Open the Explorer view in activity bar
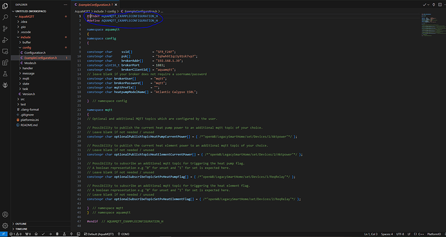Image resolution: width=446 pixels, height=237 pixels. [x=5, y=6]
